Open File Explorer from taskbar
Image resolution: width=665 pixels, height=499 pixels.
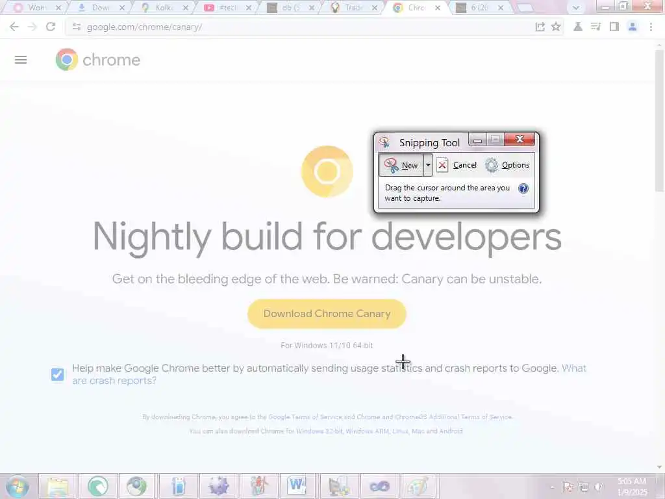[x=58, y=486]
